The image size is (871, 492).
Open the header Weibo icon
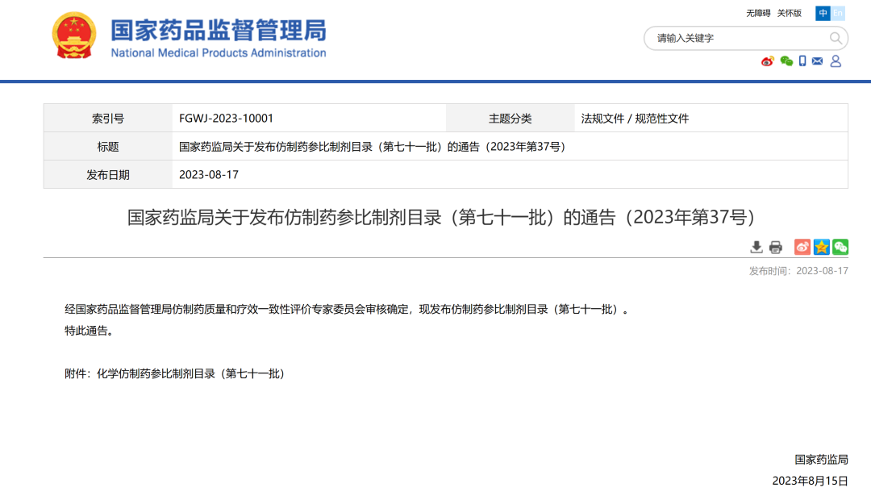pyautogui.click(x=768, y=61)
